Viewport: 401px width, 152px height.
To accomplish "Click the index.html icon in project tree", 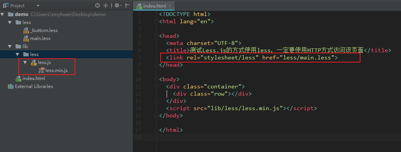I will (18, 78).
